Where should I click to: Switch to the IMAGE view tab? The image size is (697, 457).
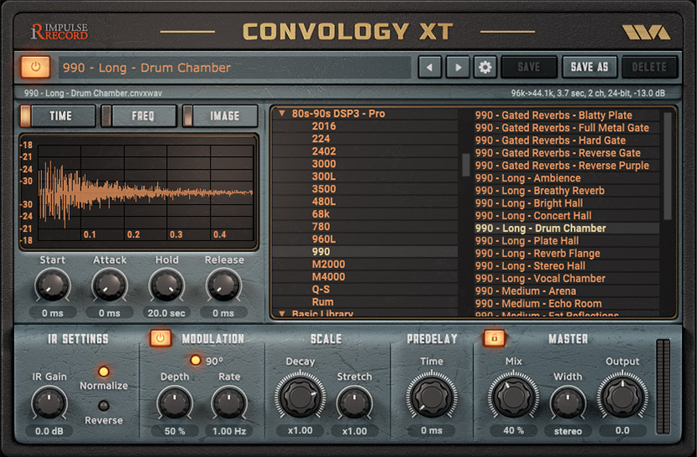pyautogui.click(x=221, y=116)
